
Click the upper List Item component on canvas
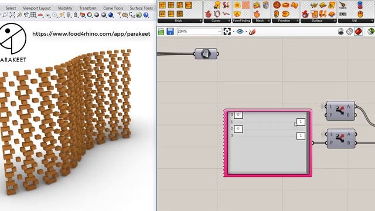tap(340, 111)
